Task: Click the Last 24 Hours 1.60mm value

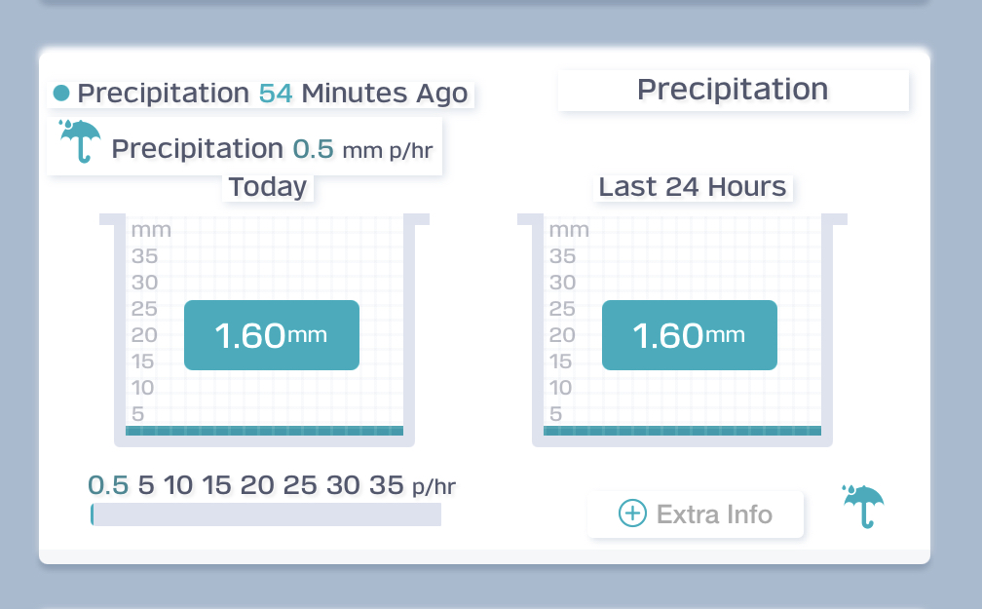Action: coord(690,335)
